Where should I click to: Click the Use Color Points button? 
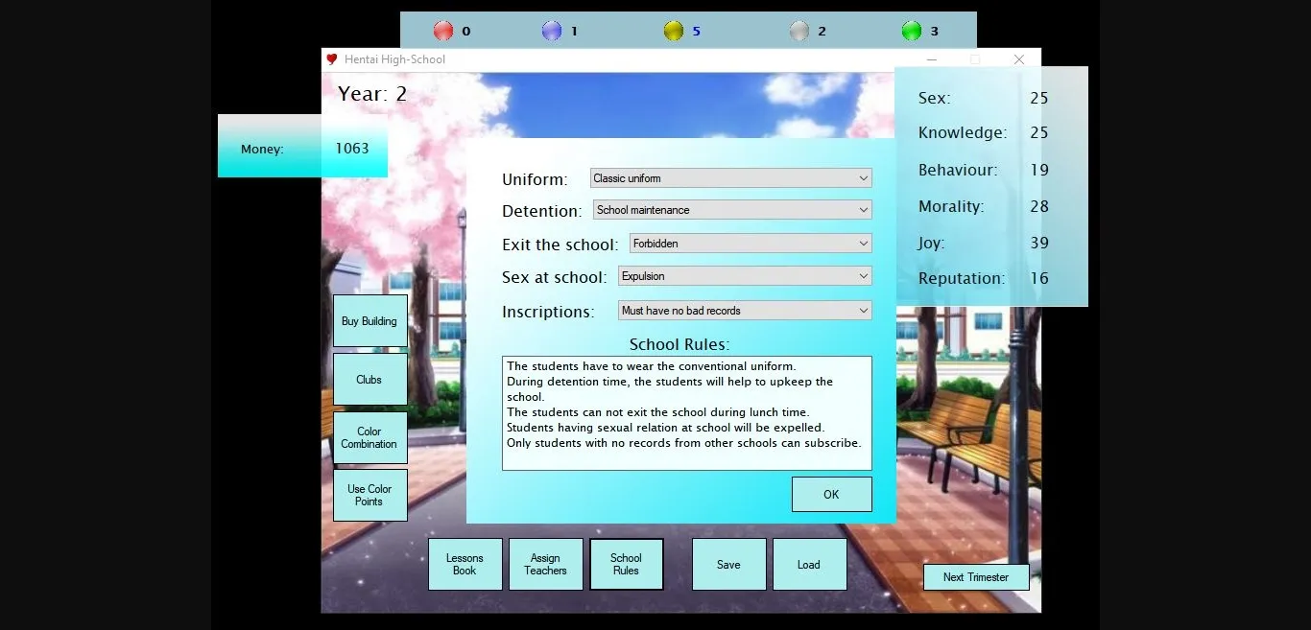pos(369,495)
